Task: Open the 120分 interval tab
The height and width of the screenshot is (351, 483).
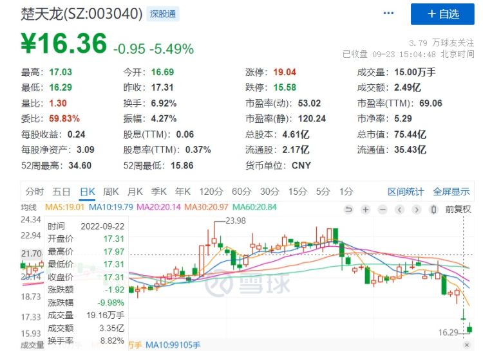Action: pos(211,192)
